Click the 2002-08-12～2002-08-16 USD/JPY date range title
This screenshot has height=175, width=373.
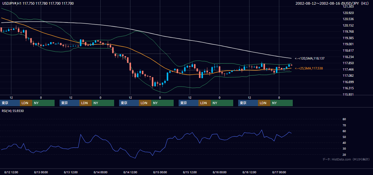click(x=332, y=3)
